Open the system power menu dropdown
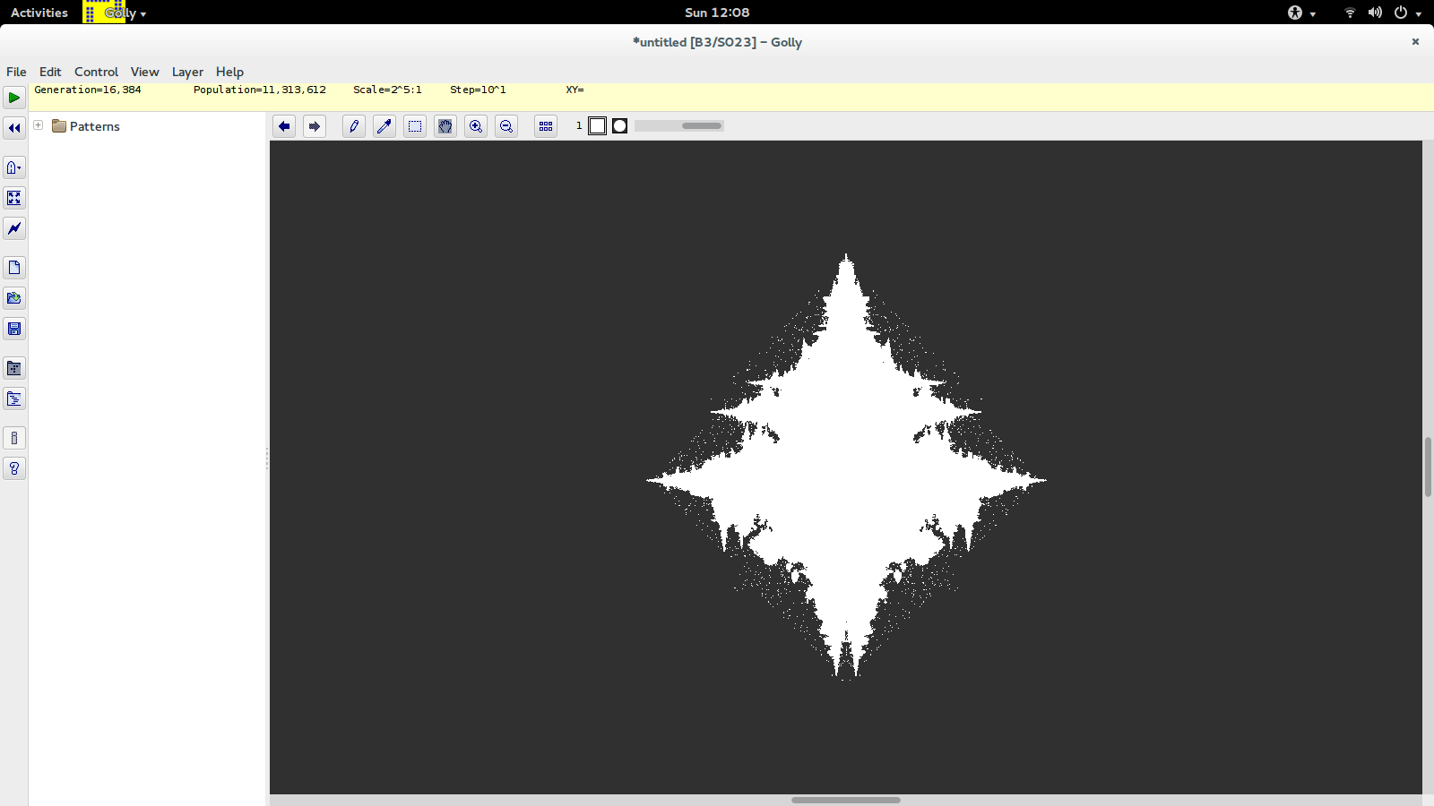Image resolution: width=1434 pixels, height=806 pixels. [1407, 13]
